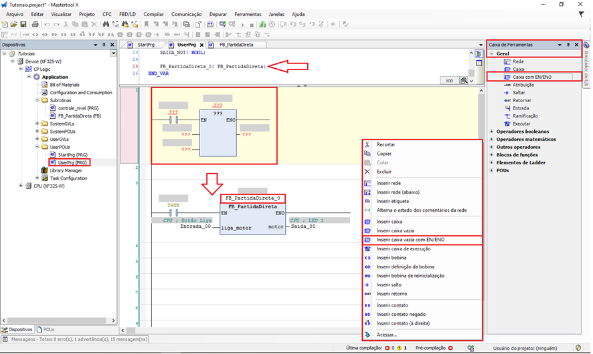Click the zoom magnifier next to 100

[x=464, y=81]
